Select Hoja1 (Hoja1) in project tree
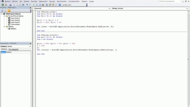Image resolution: width=190 pixels, height=107 pixels. tap(15, 18)
